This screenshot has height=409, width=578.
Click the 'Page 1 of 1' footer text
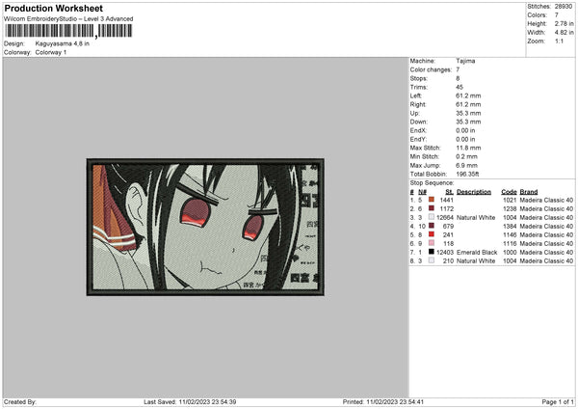click(558, 401)
